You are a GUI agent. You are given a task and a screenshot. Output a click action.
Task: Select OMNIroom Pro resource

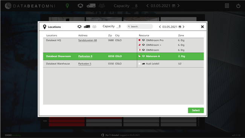[x=155, y=40]
